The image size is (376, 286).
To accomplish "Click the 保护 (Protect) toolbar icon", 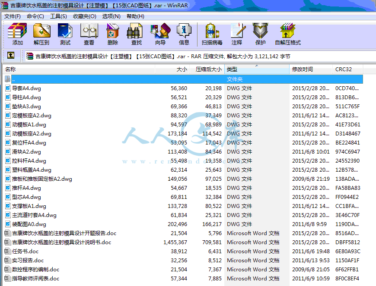I will point(261,31).
